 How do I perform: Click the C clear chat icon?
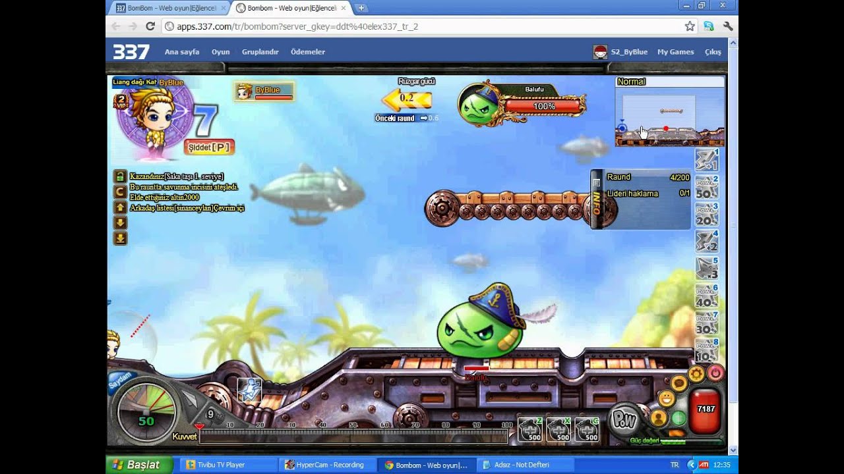coord(120,192)
